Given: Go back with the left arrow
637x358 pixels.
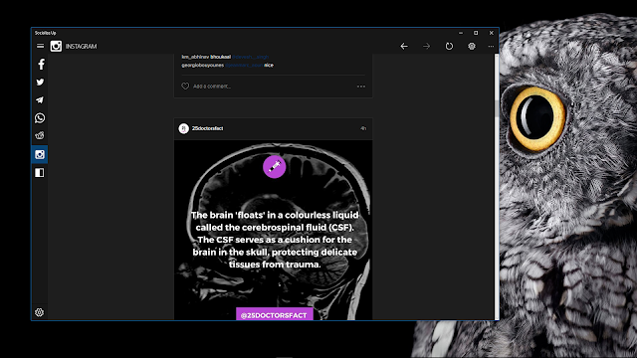Looking at the screenshot, I should [404, 47].
